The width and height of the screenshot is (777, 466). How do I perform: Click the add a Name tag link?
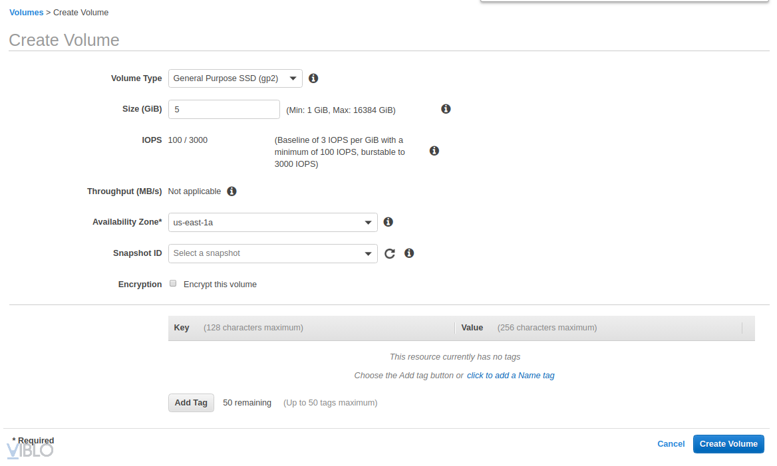[510, 376]
